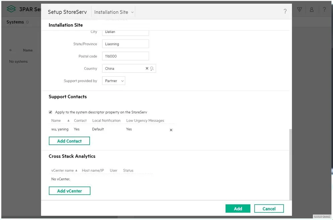
Task: Click the Status column header
Action: [x=128, y=170]
